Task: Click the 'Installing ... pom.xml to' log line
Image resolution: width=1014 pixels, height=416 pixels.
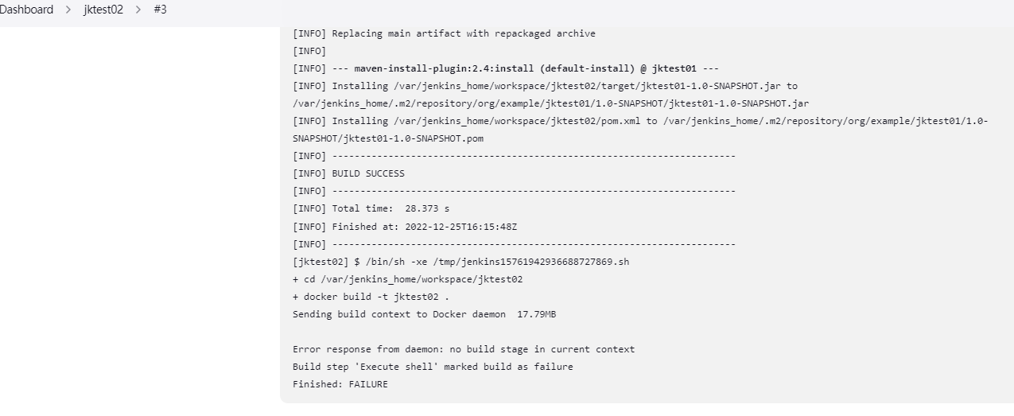Action: 640,121
